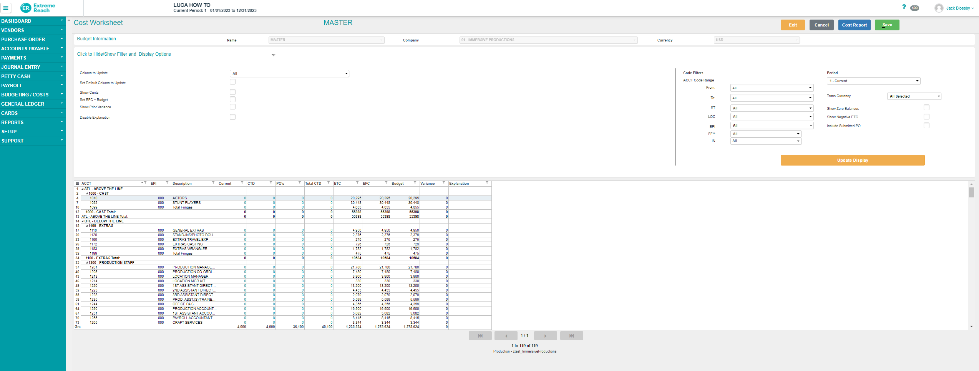Open the Description column filter icon
This screenshot has height=371, width=979.
(213, 183)
